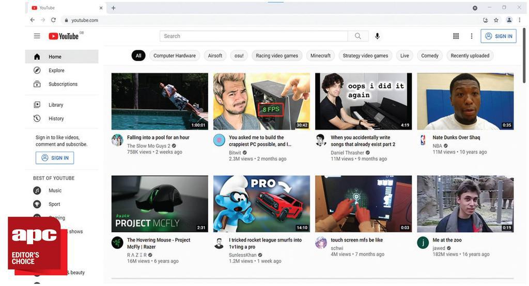Screen dimensions: 529x286
Task: Open SunlessKhan's channel avatar
Action: [x=219, y=243]
